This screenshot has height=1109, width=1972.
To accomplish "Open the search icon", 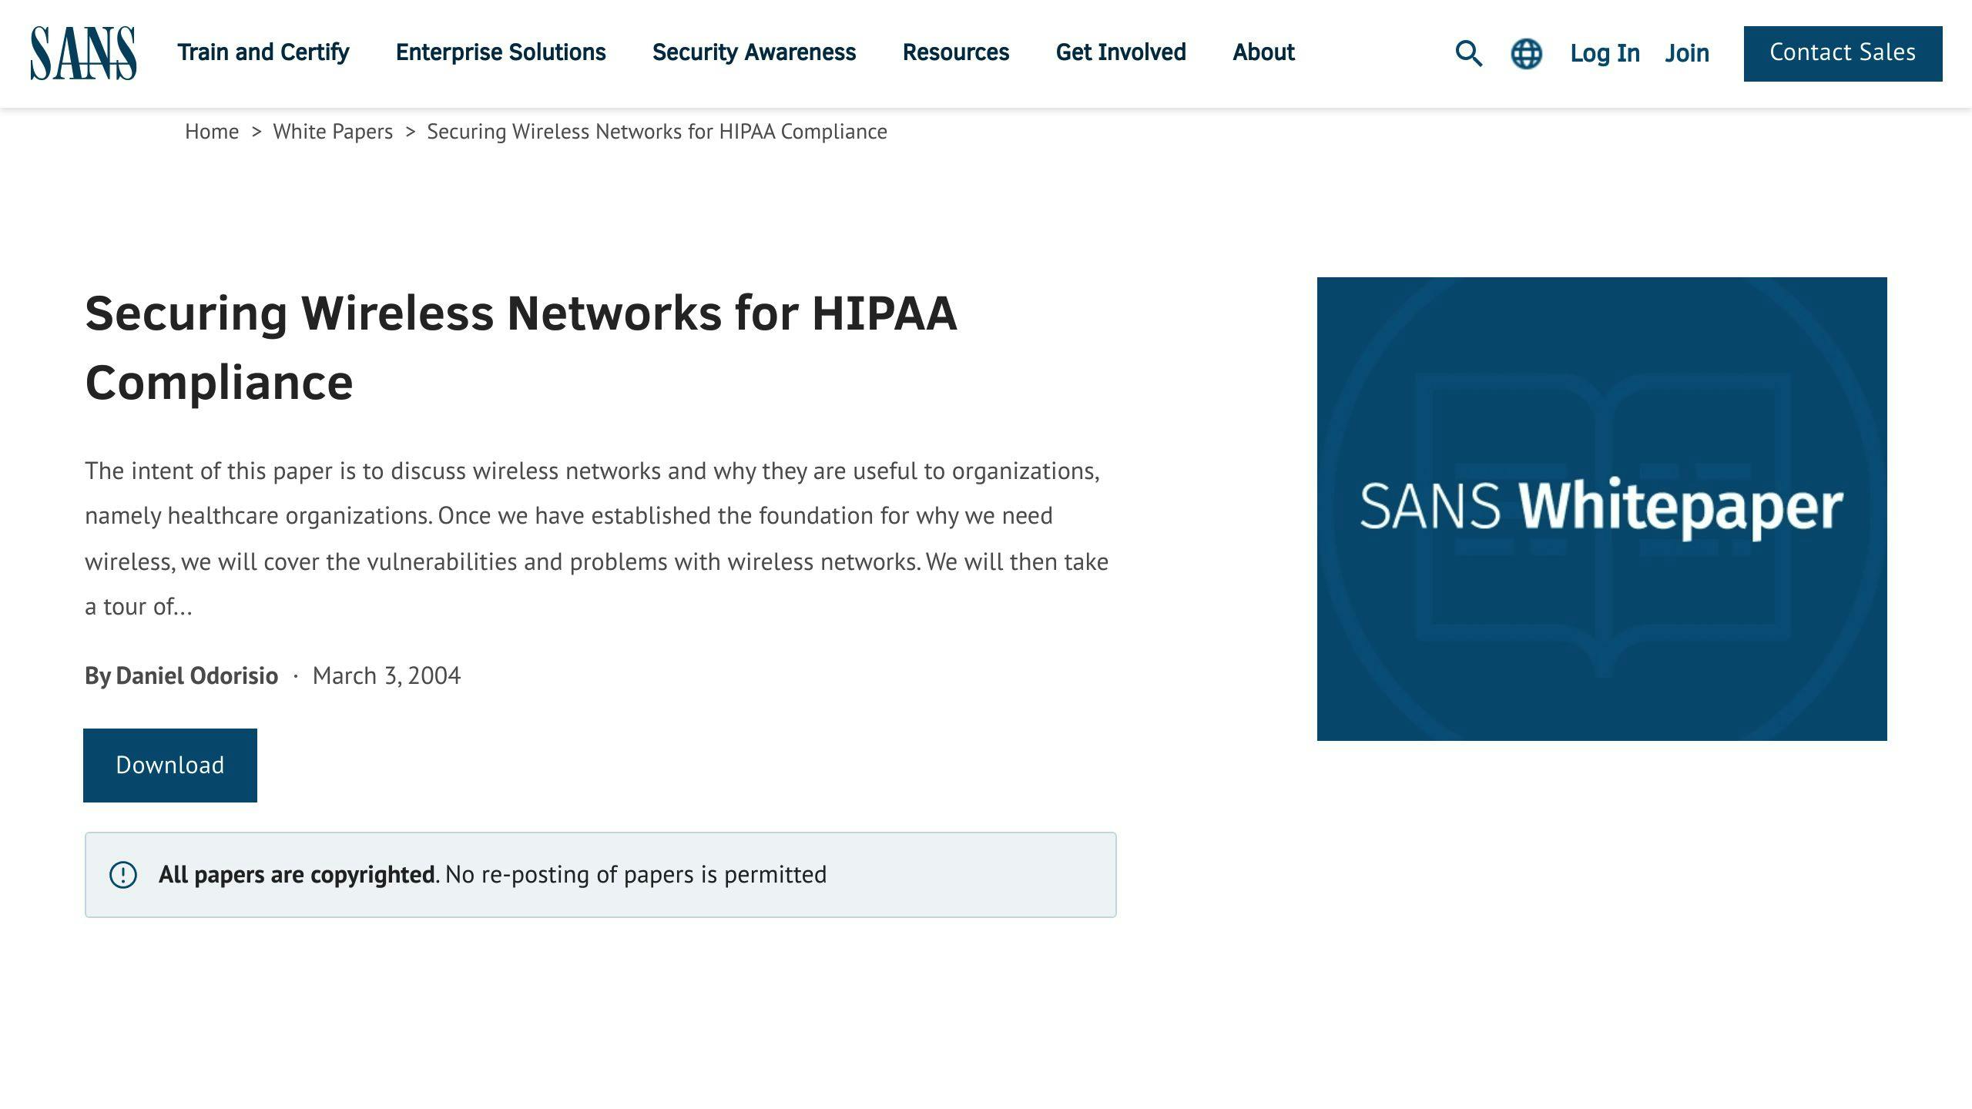I will 1470,53.
